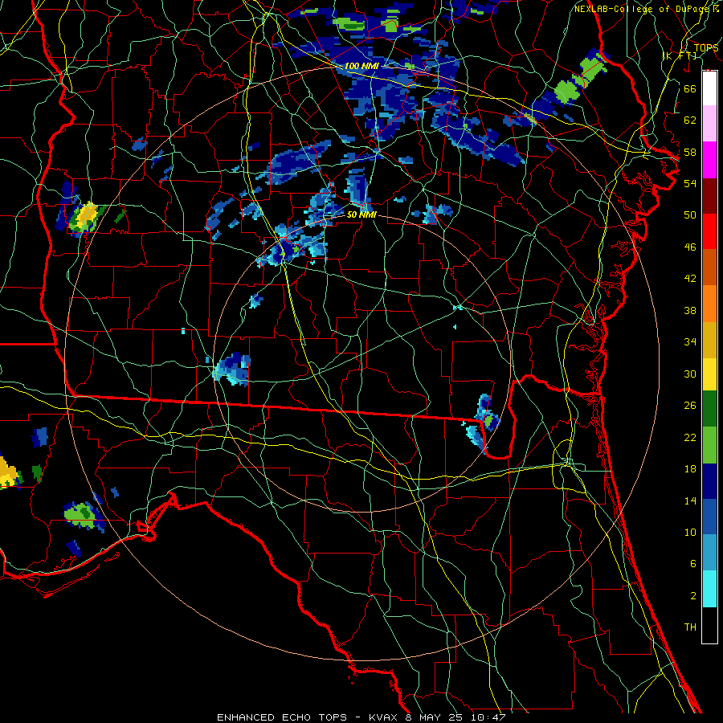Click the (K FT) units label
723x723 pixels.
(680, 55)
